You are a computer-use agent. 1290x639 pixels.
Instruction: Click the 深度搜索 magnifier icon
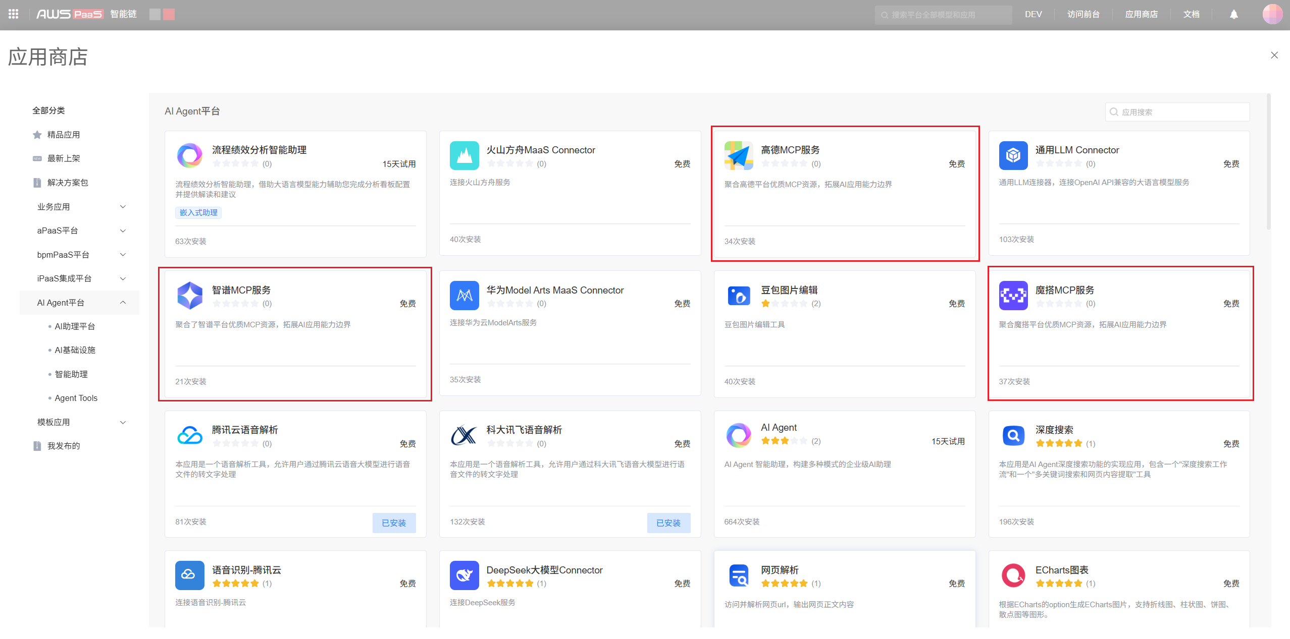pos(1013,435)
